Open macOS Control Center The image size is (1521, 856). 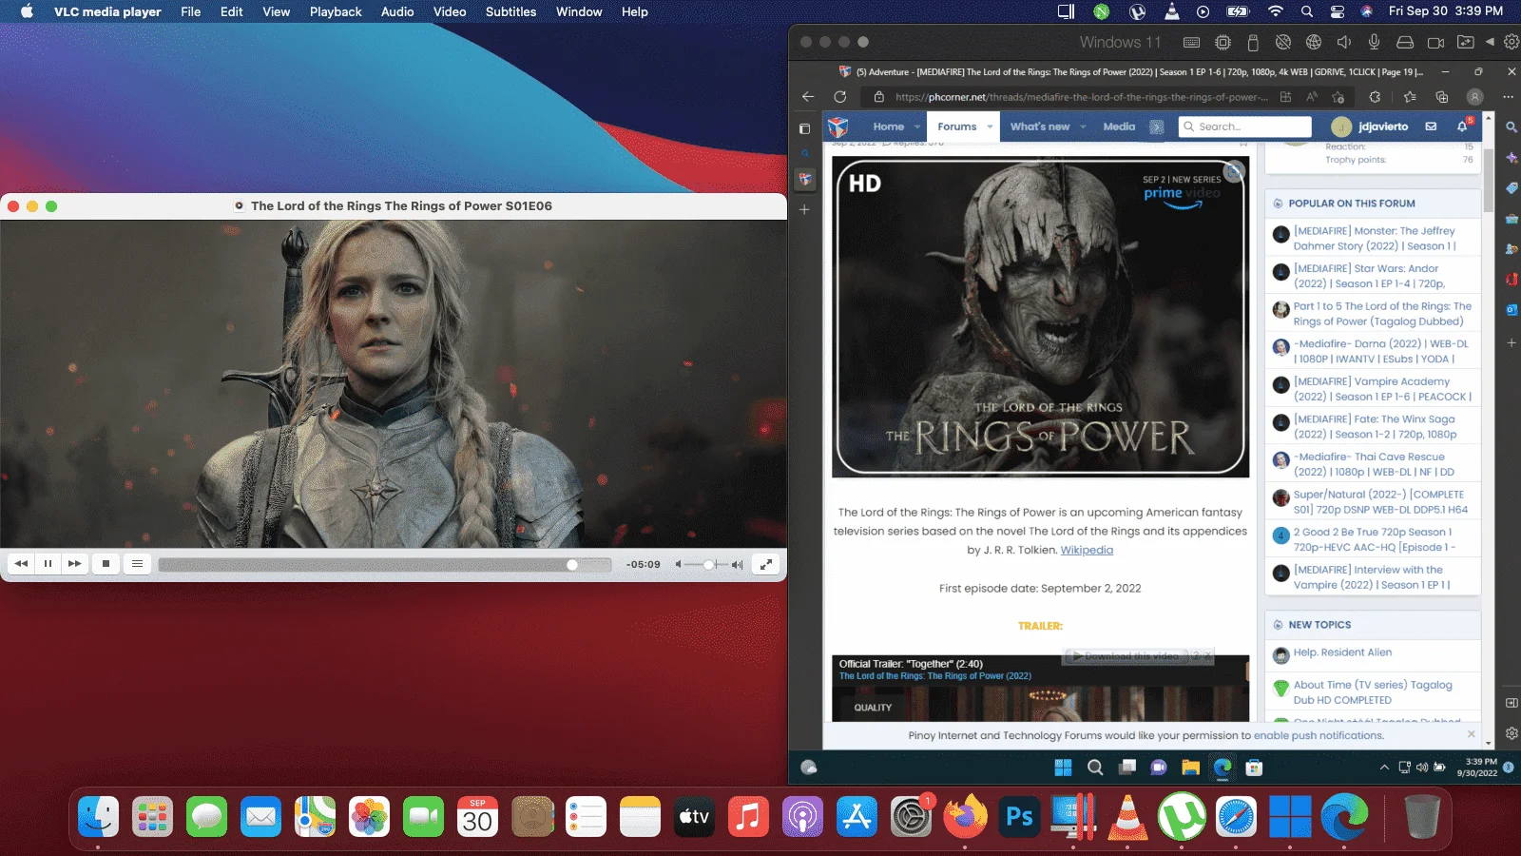(1338, 11)
